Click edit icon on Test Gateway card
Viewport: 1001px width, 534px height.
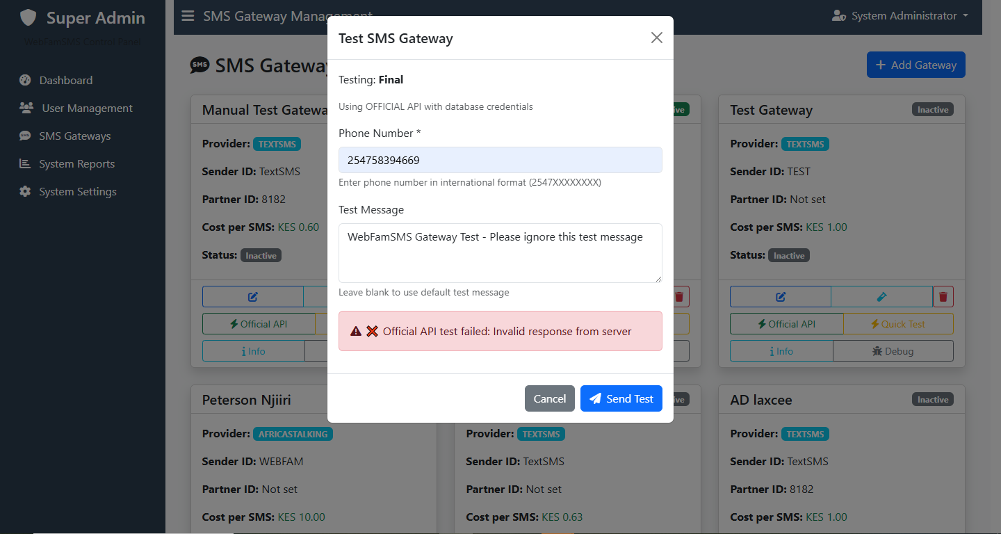point(780,297)
